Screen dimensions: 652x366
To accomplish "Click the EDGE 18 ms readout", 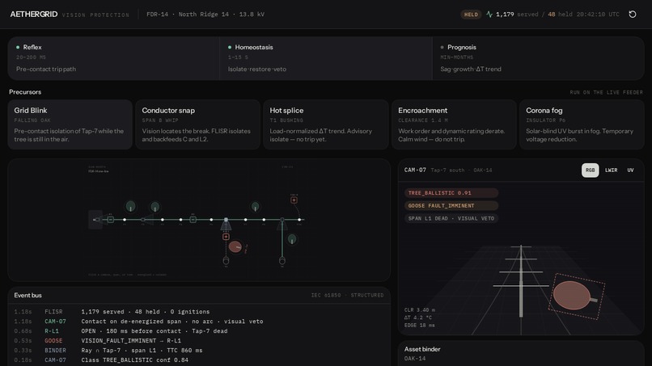I will 420,326.
